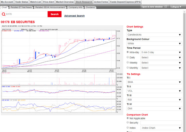The image size is (186, 132).
Task: Open the TI IV DMI dropdown
Action: (154, 109)
